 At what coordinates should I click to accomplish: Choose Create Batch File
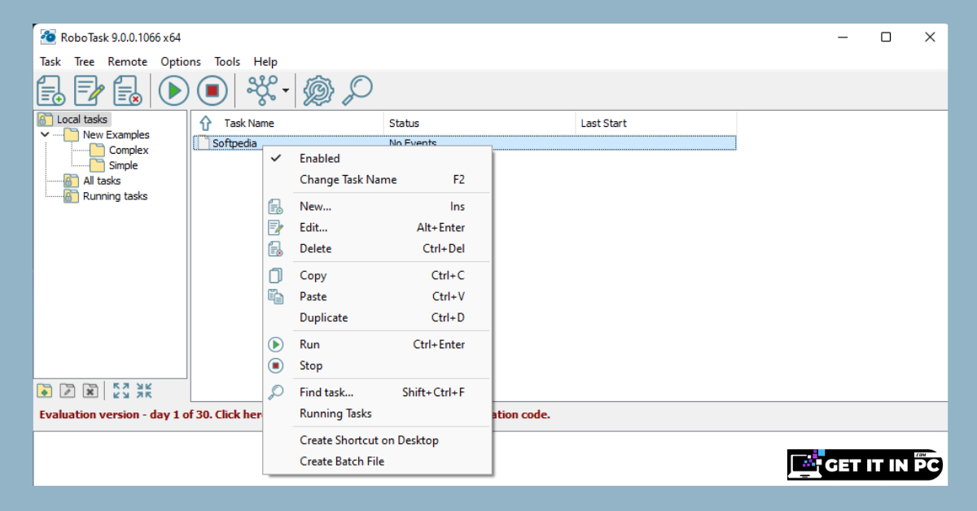point(378,462)
